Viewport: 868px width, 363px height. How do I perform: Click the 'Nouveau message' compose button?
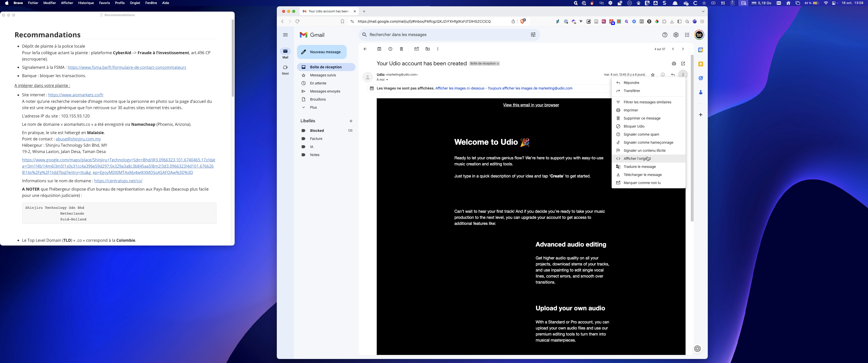[322, 52]
